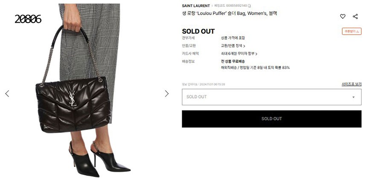Viewport: 367px width, 186px height.
Task: Open the SOLD OUT size dropdown
Action: [271, 97]
